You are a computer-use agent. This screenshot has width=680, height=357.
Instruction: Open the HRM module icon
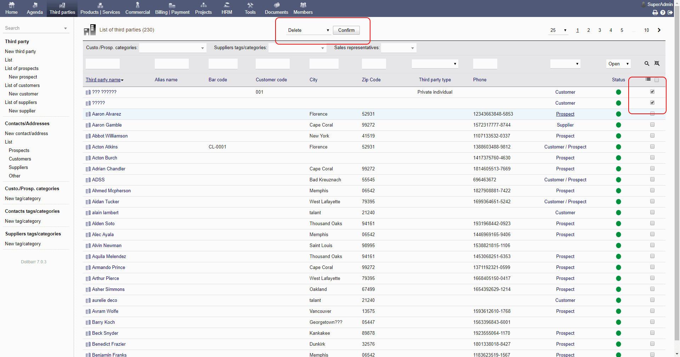point(227,5)
